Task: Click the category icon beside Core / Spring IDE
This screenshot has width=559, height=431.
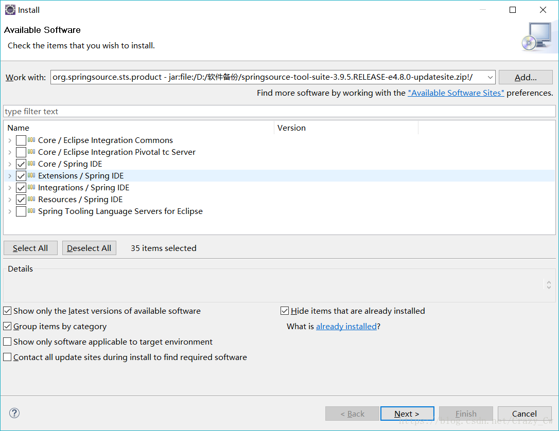Action: pos(31,164)
